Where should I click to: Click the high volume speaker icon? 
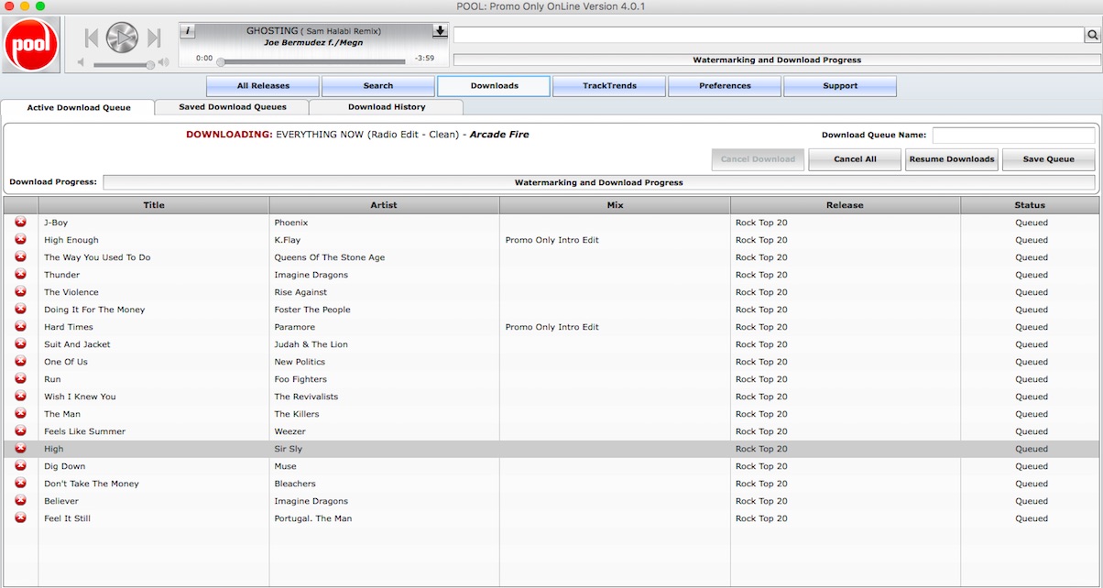point(163,63)
